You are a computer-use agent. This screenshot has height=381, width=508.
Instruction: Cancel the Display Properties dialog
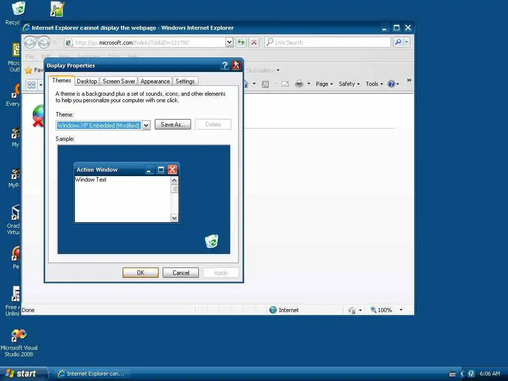pyautogui.click(x=181, y=273)
